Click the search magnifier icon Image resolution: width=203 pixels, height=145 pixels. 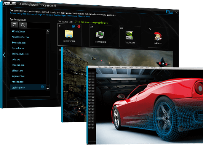[x=23, y=25]
